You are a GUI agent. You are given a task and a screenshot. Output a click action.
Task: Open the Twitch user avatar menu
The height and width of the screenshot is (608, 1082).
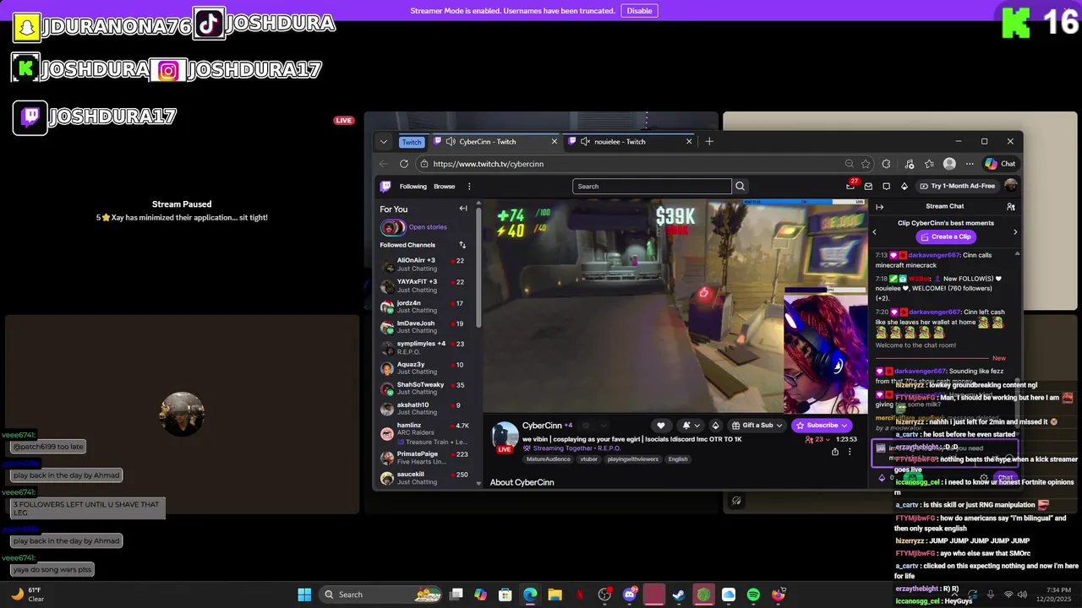[x=1010, y=186]
